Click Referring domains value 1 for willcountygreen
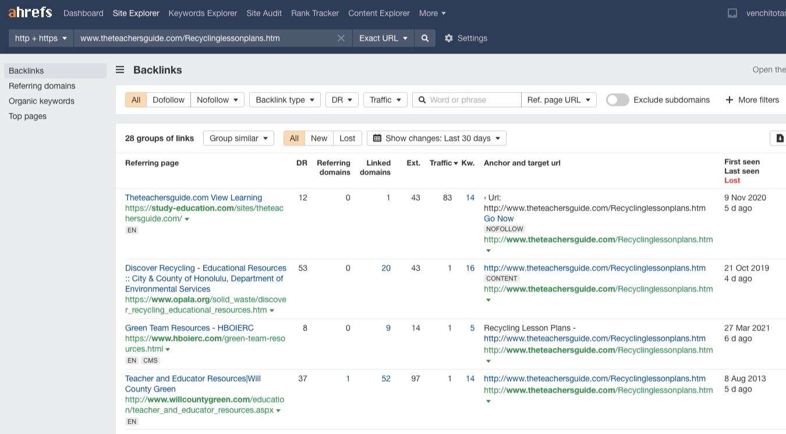Screen dimensions: 786x434 348,379
